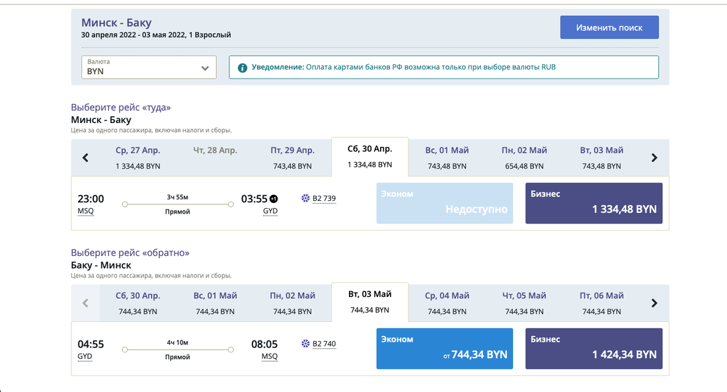Click the Belavia logo next to B2 739
This screenshot has width=727, height=392.
305,198
